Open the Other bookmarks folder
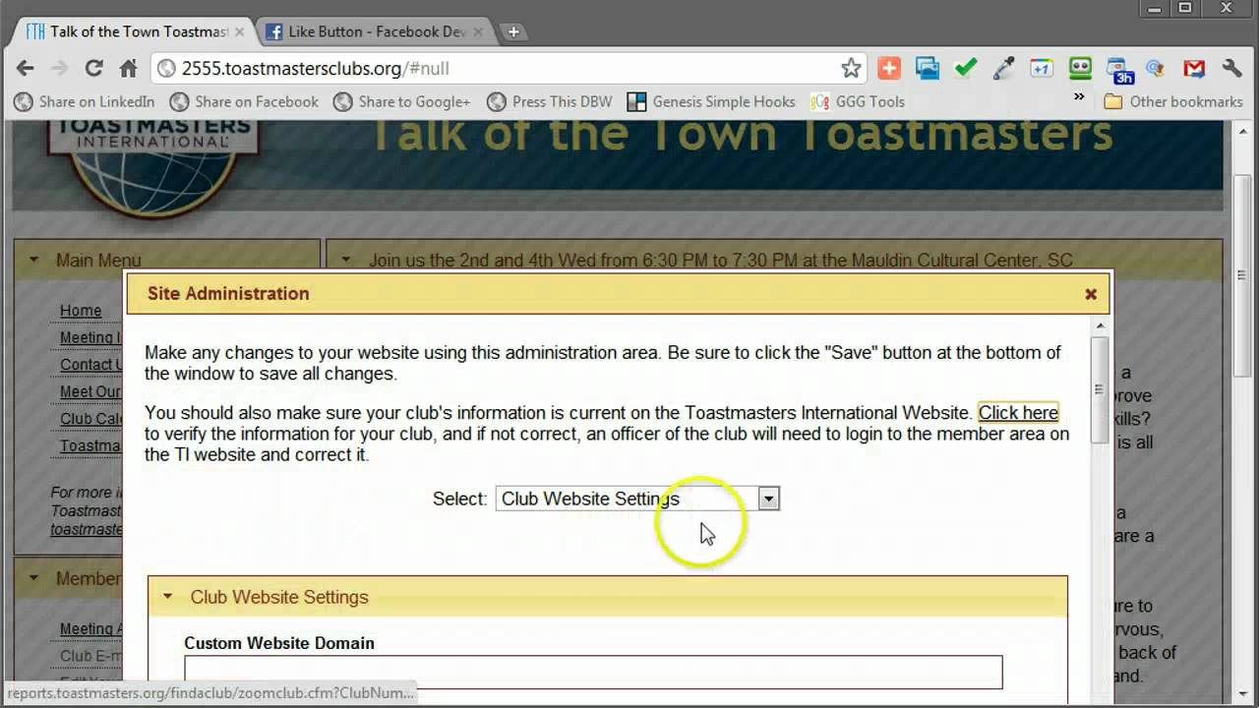This screenshot has width=1259, height=708. click(1173, 101)
